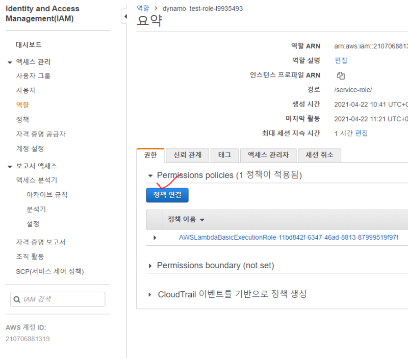
Task: Focus the IAM 검색 input field
Action: click(62, 299)
